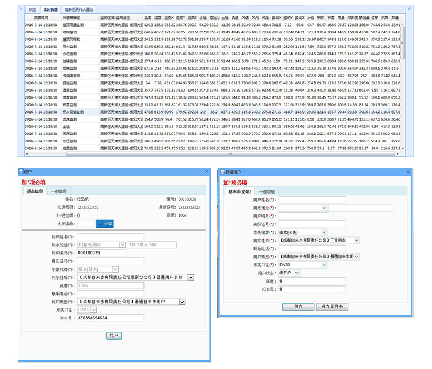The height and width of the screenshot is (369, 432).
Task: Click the 传感器描述 column header
Action: 71,17
